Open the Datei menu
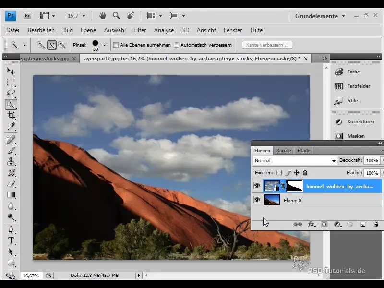Screen dimensions: 384x288 (13, 30)
